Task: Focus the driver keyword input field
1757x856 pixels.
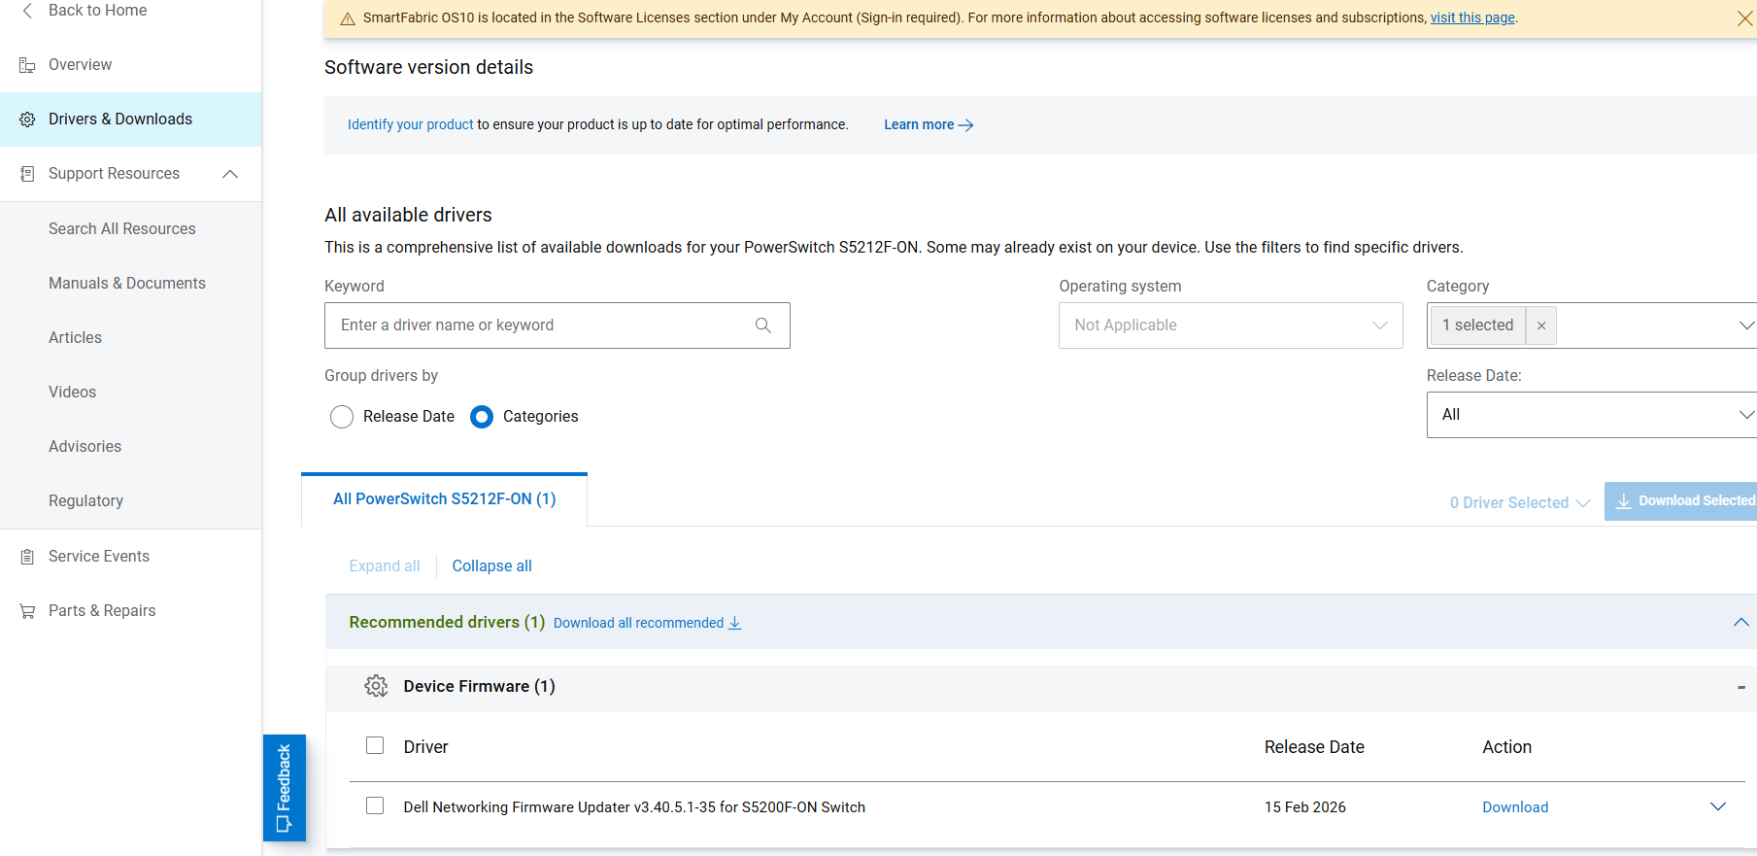Action: 557,325
